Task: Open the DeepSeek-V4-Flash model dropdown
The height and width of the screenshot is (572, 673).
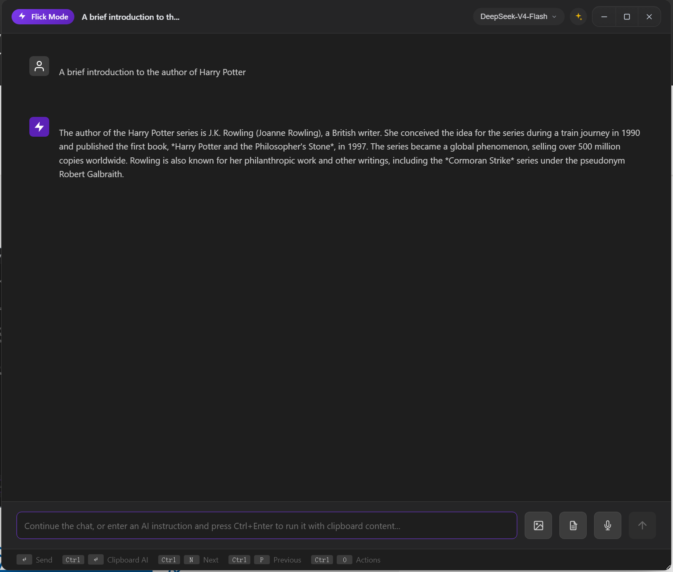Action: point(518,17)
